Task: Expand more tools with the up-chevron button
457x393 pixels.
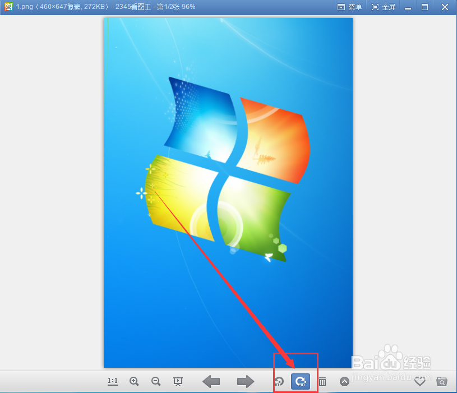Action: (x=344, y=381)
